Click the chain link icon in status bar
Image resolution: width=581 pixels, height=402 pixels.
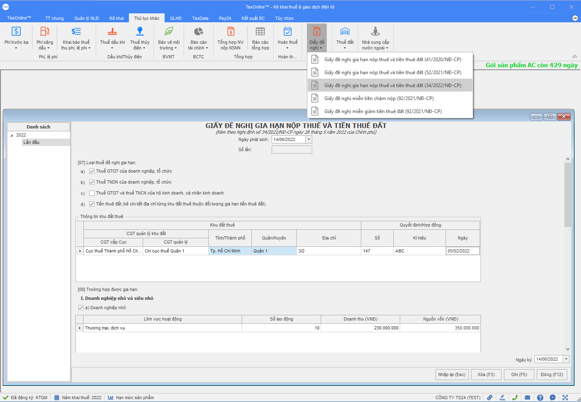tap(490, 398)
